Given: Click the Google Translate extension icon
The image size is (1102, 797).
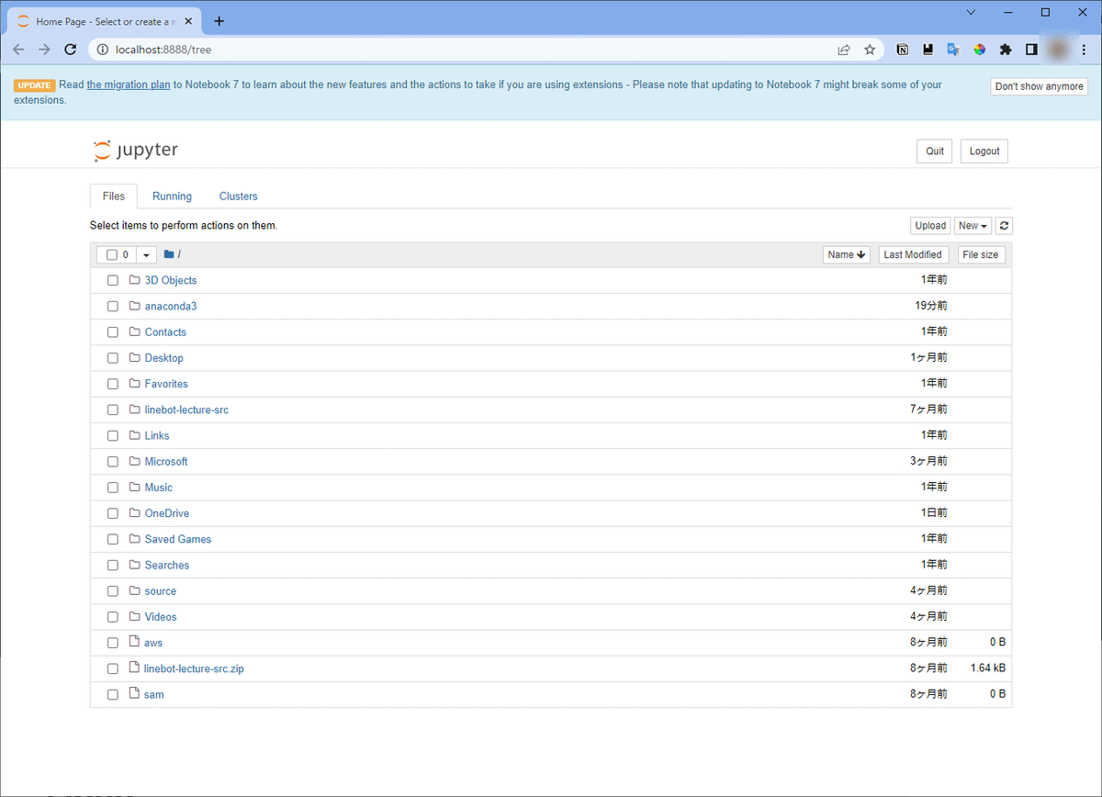Looking at the screenshot, I should coord(954,50).
